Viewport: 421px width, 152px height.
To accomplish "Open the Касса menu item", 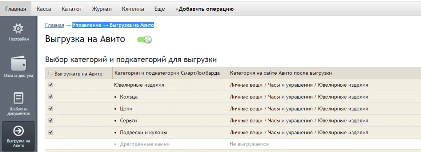I will coord(44,9).
